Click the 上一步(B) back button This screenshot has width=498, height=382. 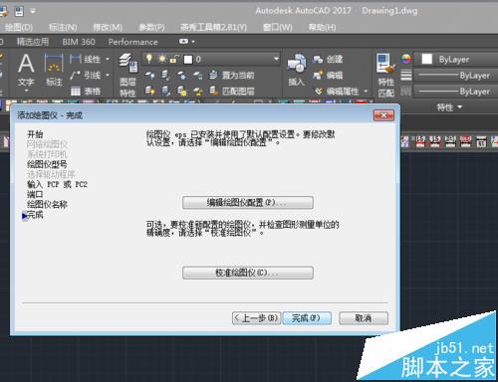(256, 318)
